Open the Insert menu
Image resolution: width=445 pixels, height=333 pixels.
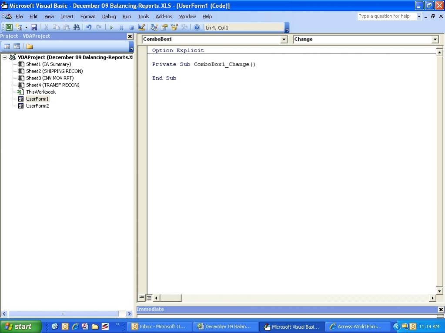[x=67, y=16]
